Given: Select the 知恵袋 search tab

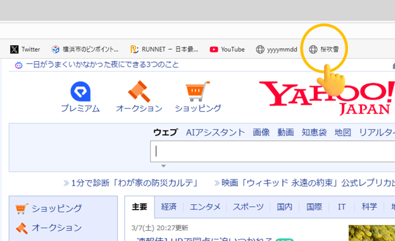Looking at the screenshot, I should click(314, 132).
